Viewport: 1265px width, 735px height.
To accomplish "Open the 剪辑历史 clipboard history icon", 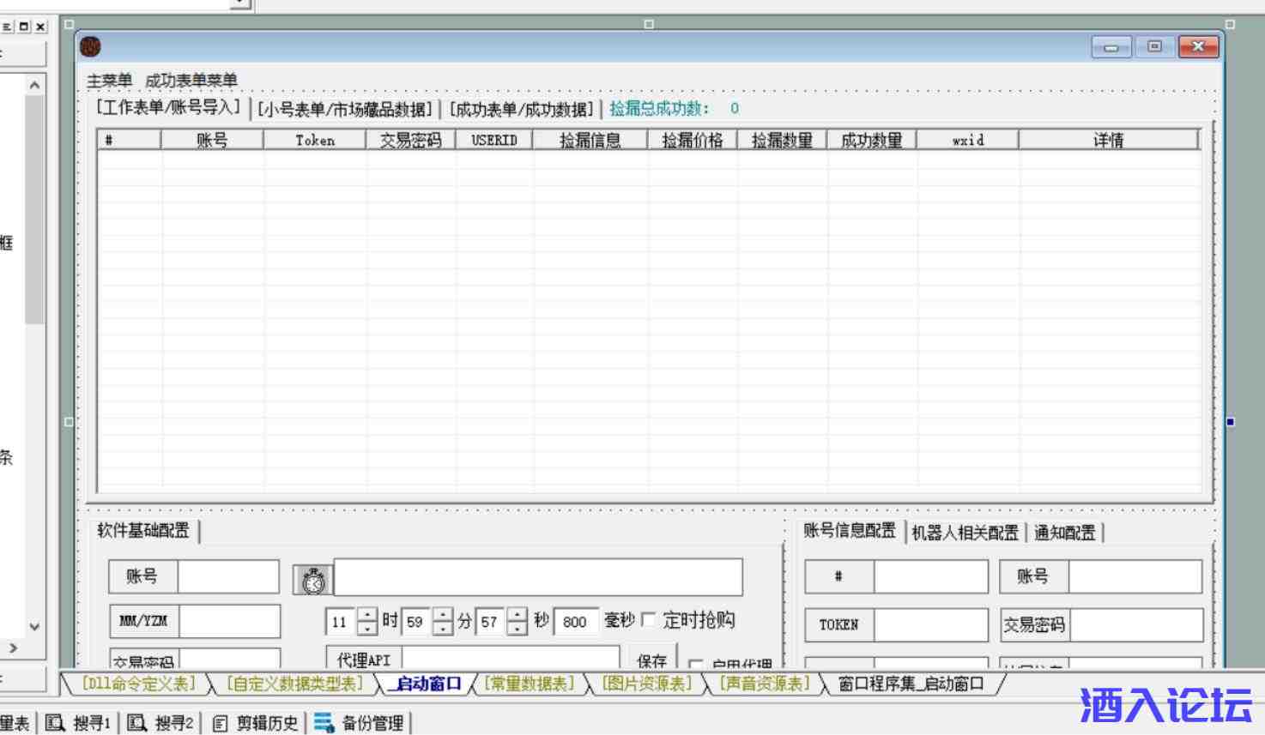I will click(x=220, y=723).
